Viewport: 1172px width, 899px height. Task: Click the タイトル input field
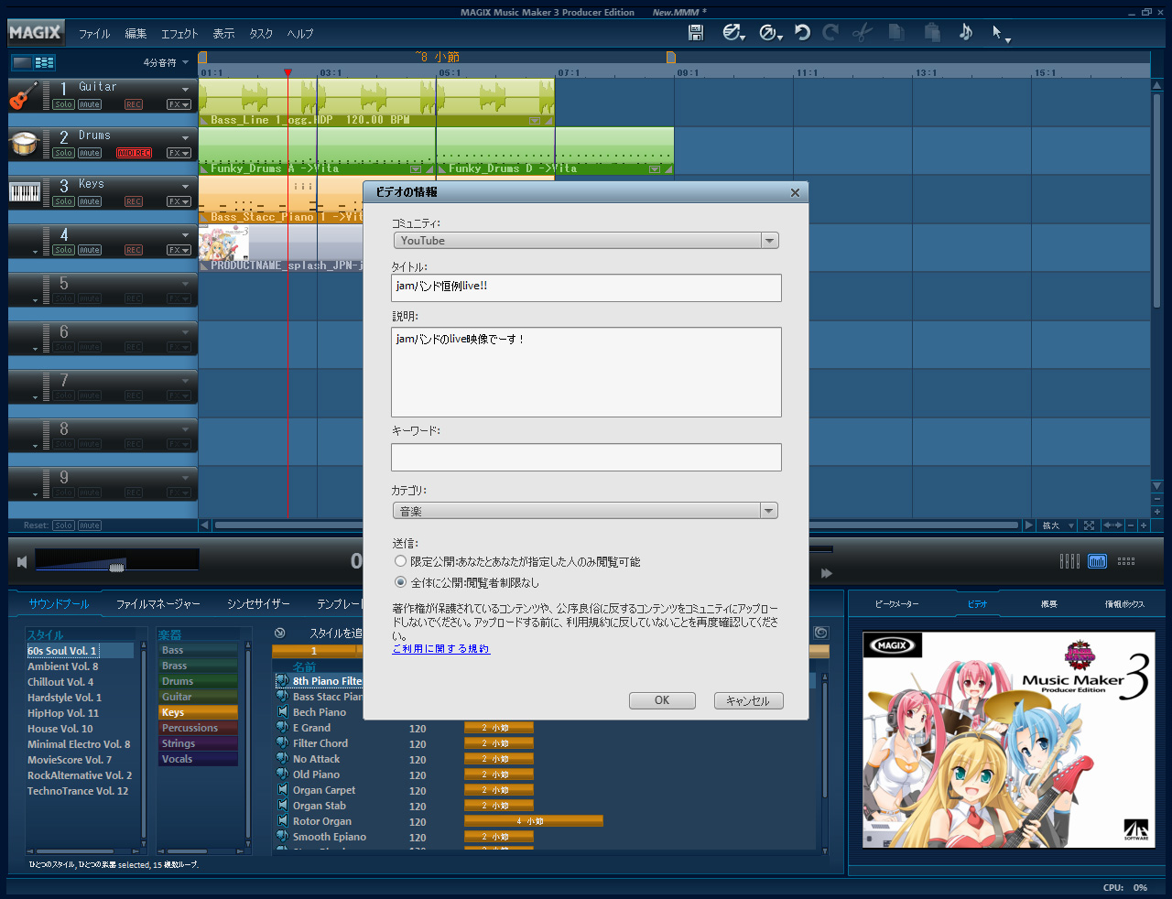click(x=586, y=287)
